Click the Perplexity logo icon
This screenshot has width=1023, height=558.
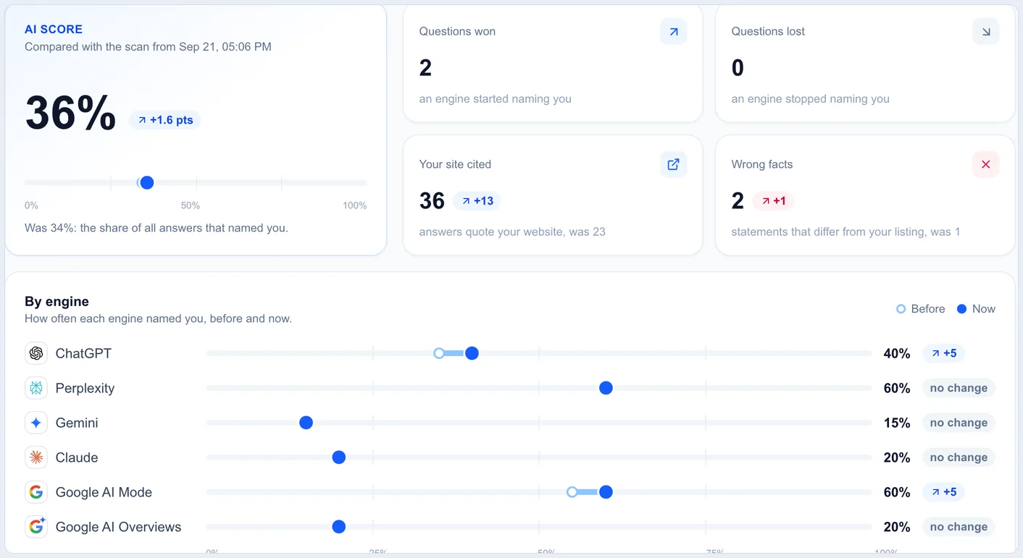[36, 388]
